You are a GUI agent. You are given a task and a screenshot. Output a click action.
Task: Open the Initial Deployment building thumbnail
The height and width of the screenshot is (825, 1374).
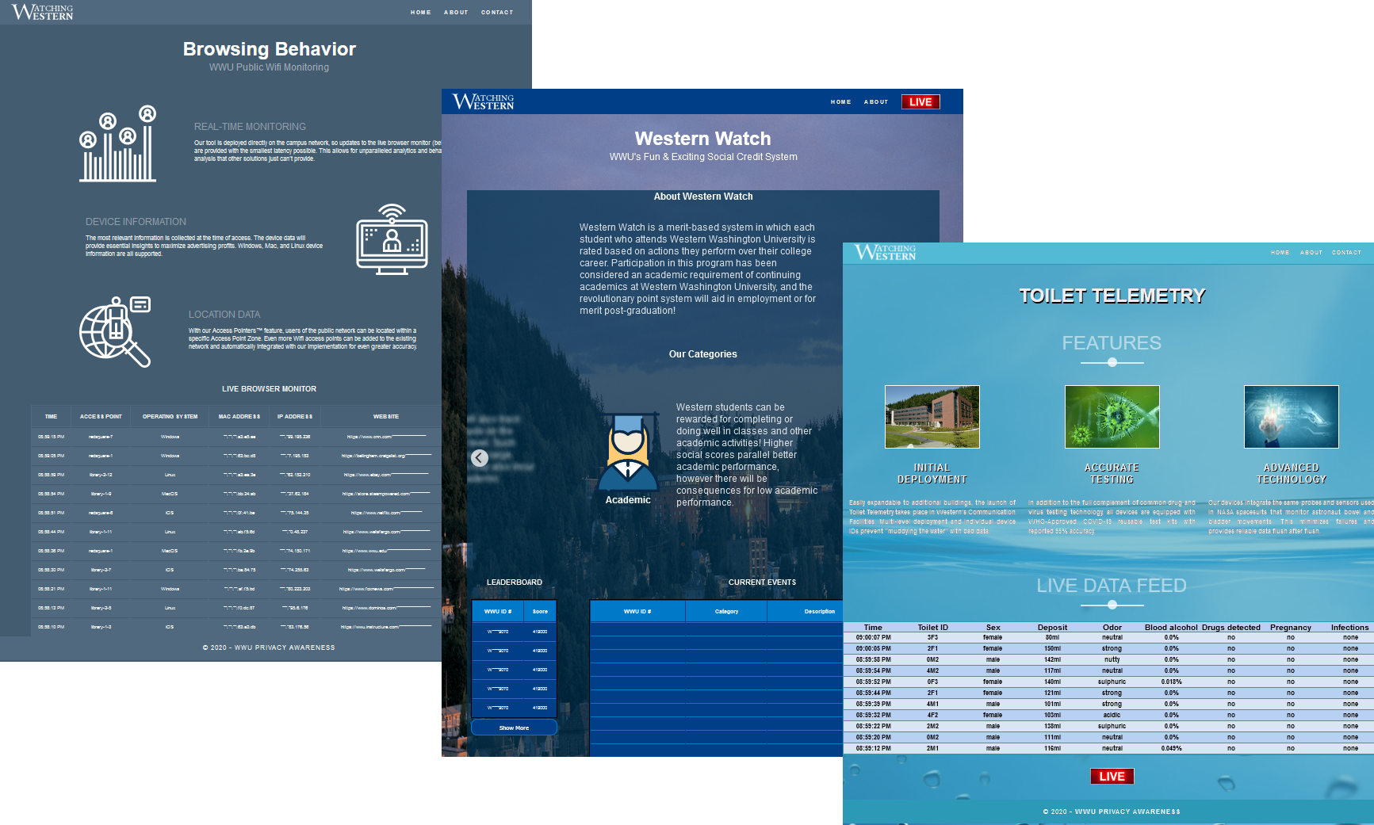pos(932,417)
